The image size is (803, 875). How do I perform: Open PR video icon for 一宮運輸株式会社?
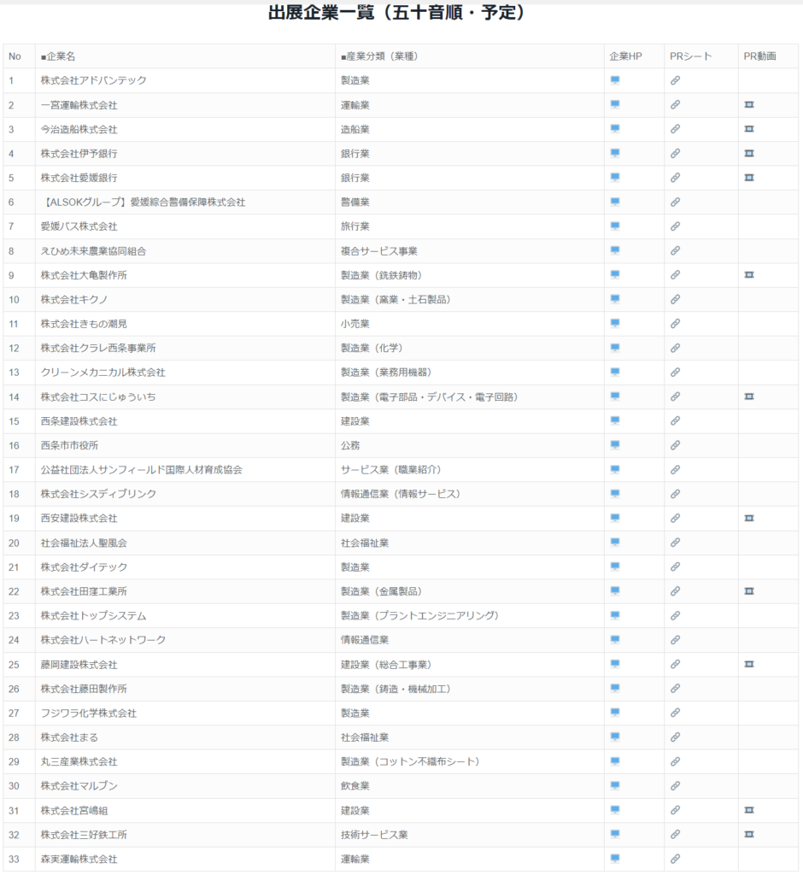pos(749,105)
